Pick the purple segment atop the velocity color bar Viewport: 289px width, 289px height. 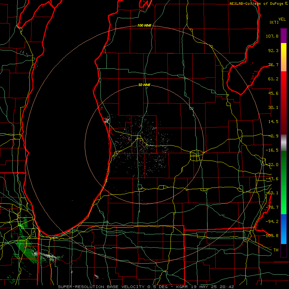(284, 36)
